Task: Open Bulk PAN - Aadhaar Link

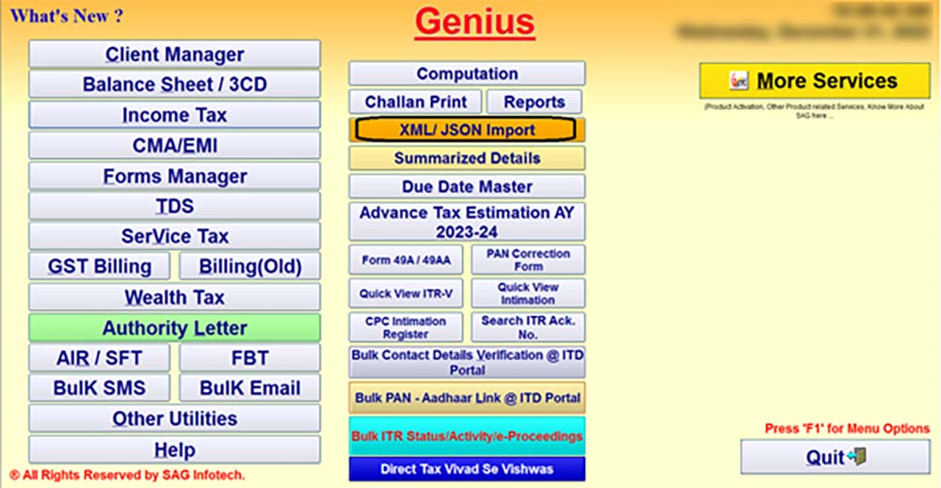Action: click(467, 398)
